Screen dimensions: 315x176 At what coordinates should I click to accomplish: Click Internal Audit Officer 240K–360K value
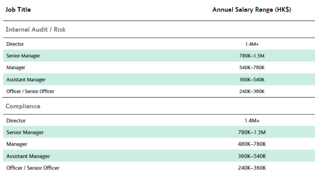pos(252,92)
